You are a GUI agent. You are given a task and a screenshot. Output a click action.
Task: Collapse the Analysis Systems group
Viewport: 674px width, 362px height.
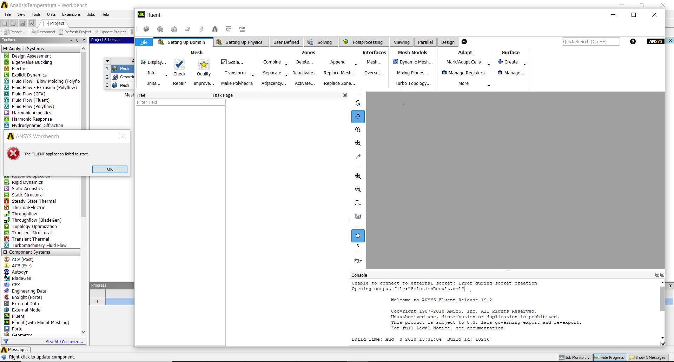pyautogui.click(x=5, y=48)
